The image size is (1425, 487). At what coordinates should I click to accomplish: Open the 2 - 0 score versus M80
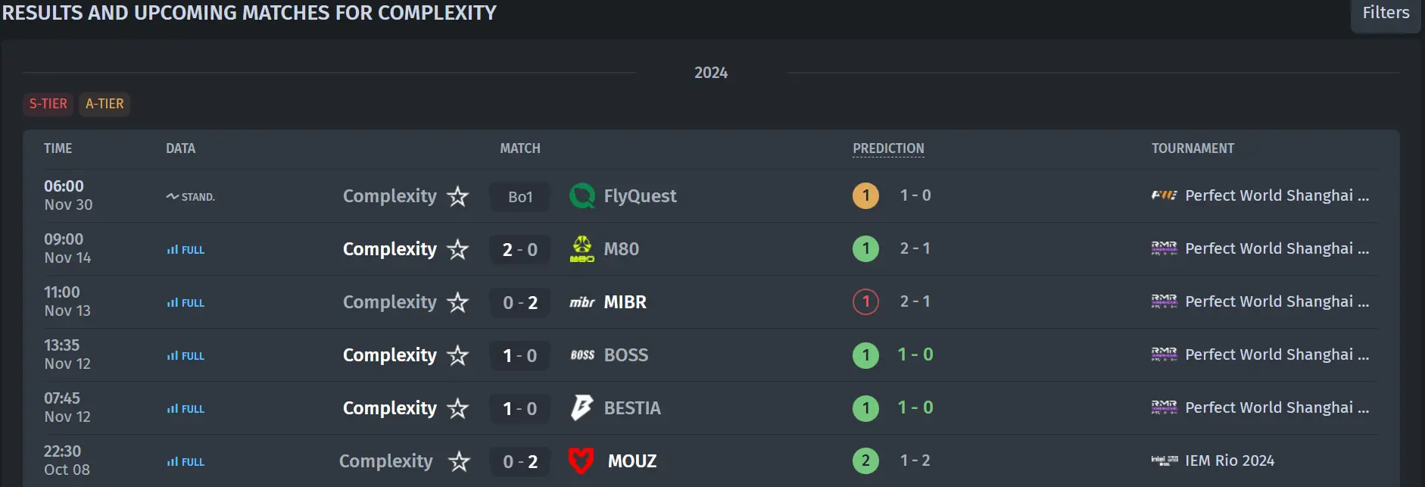[520, 250]
